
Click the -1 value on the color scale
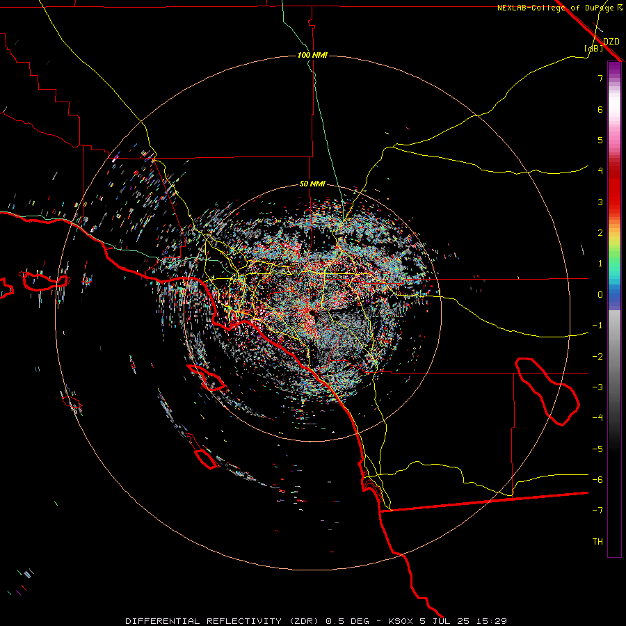(x=597, y=326)
